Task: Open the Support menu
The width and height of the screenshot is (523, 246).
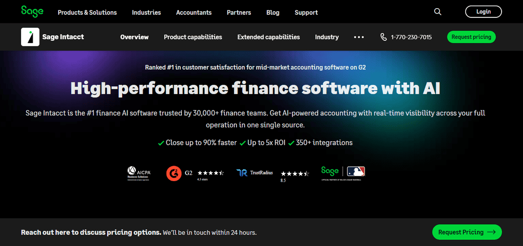Action: 306,12
